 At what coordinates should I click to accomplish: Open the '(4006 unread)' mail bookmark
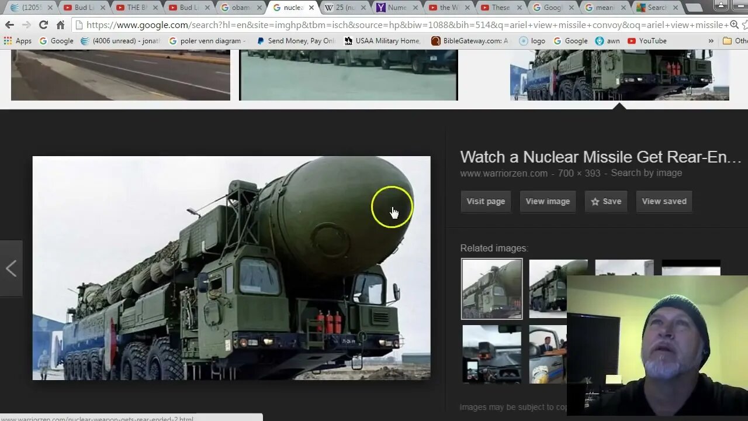[x=120, y=41]
